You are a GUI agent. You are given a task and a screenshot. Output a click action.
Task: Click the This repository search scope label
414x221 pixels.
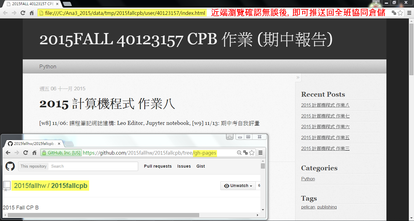point(33,166)
